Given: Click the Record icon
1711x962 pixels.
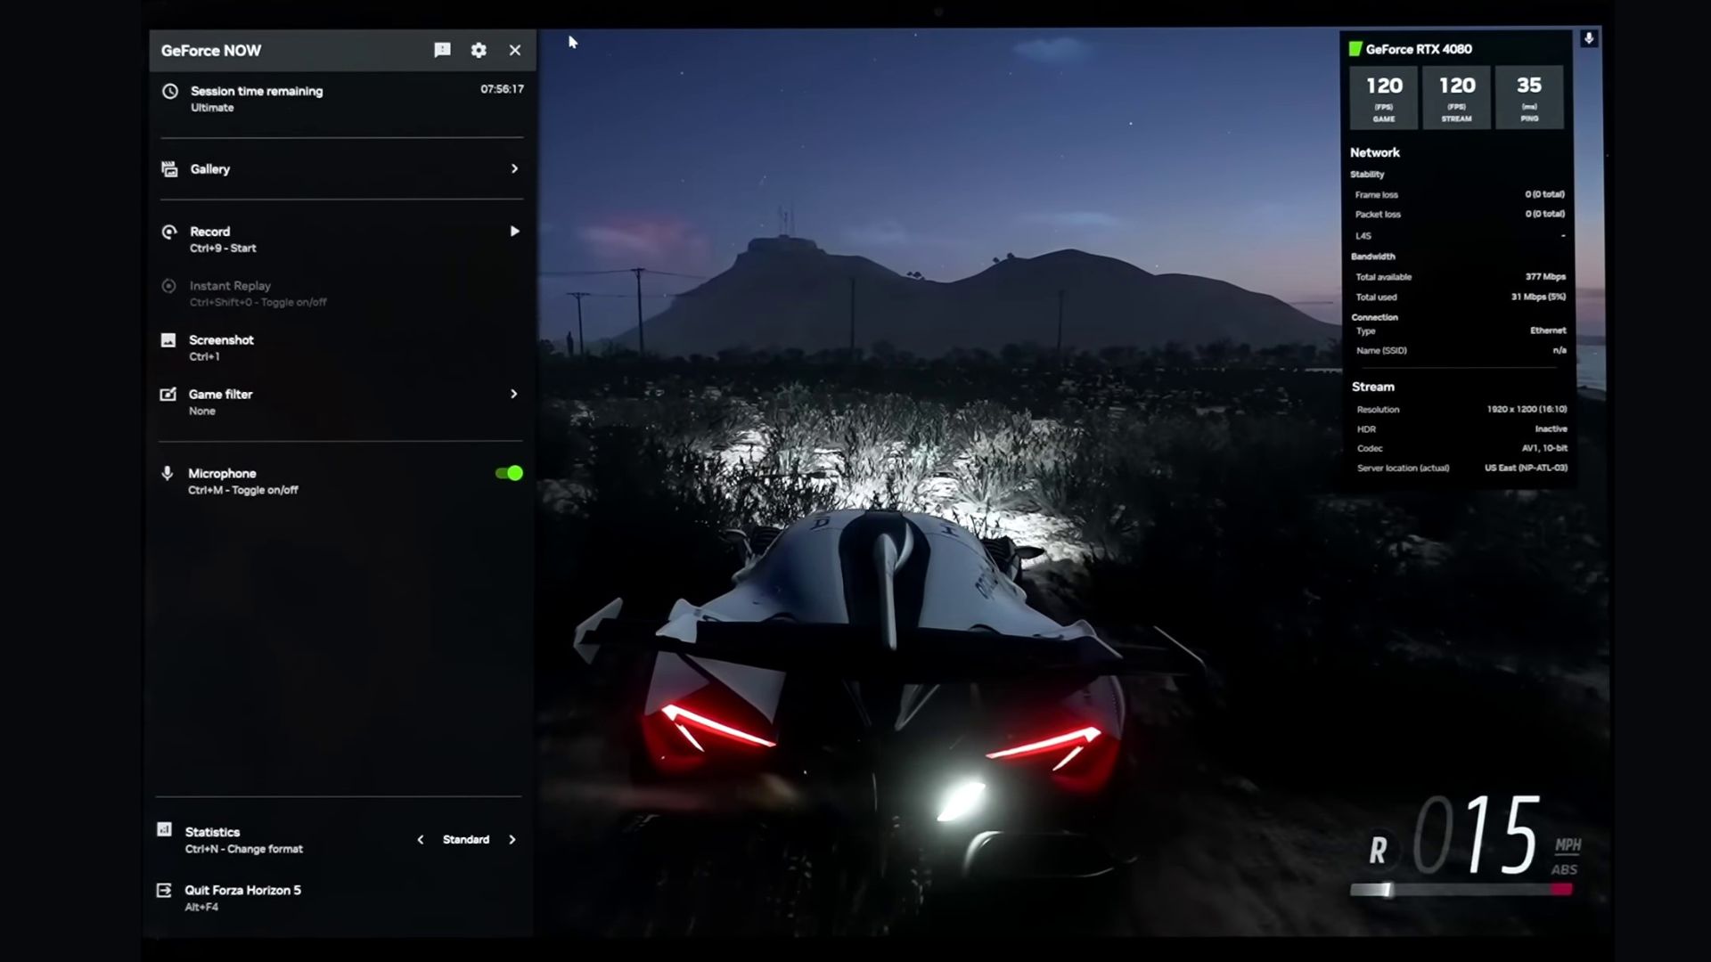Looking at the screenshot, I should click(x=169, y=232).
